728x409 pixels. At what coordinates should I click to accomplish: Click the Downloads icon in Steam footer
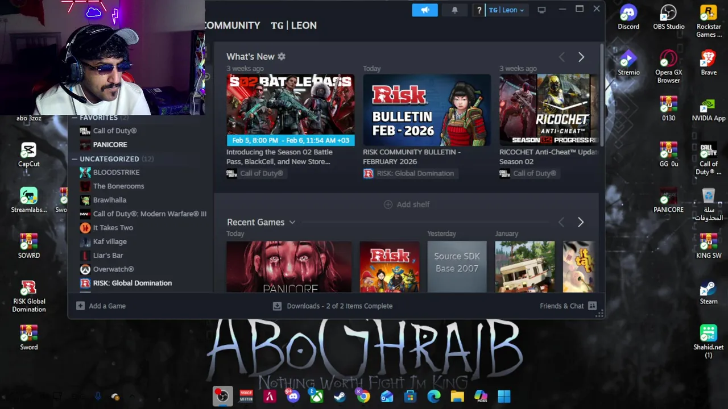click(277, 306)
